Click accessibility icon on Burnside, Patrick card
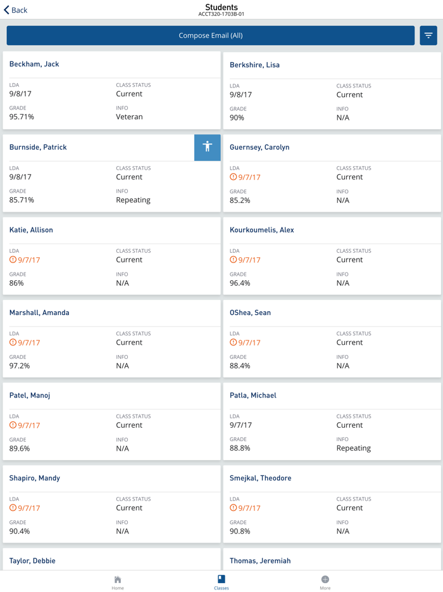443x592 pixels. (207, 147)
